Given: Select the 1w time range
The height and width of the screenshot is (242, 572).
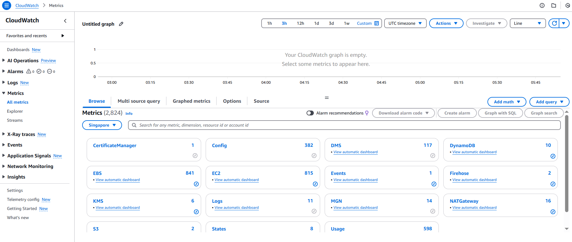Looking at the screenshot, I should coord(347,23).
